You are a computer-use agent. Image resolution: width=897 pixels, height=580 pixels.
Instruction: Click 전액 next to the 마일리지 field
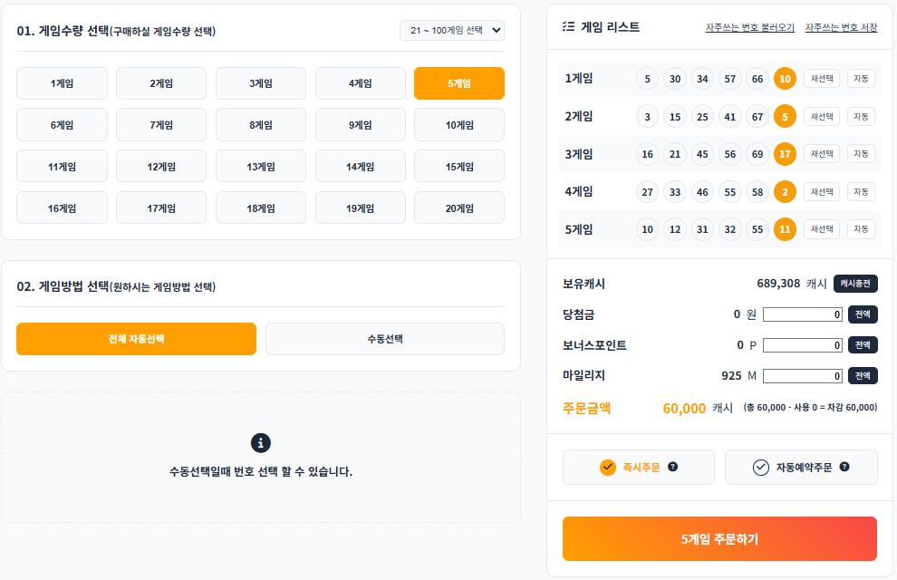862,374
